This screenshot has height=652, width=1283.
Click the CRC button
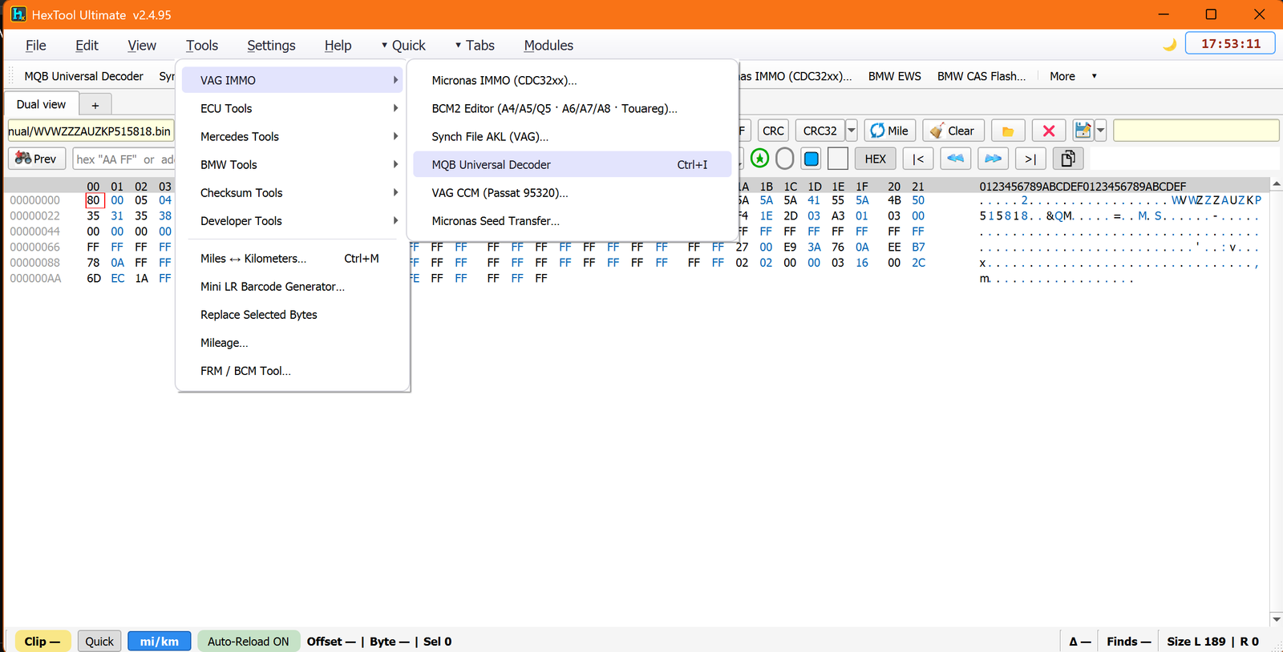tap(773, 131)
